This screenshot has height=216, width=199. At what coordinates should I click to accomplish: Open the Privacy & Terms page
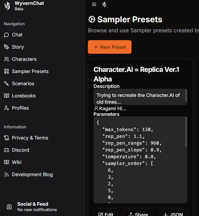point(30,138)
